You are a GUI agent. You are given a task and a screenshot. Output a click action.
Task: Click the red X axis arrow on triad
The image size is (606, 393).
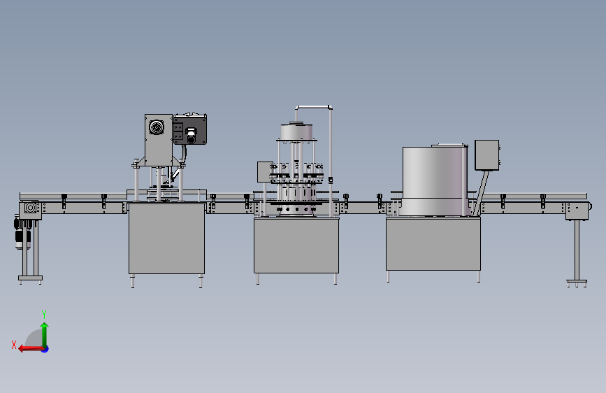31,349
